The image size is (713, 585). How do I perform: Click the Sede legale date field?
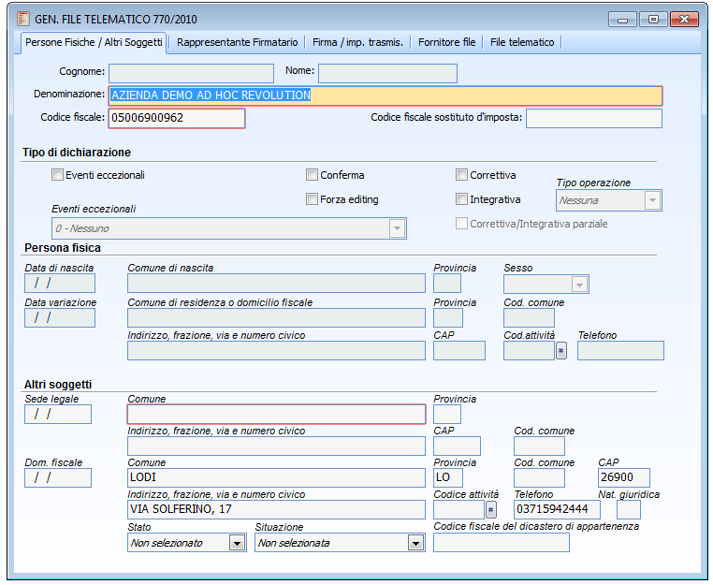coord(58,415)
